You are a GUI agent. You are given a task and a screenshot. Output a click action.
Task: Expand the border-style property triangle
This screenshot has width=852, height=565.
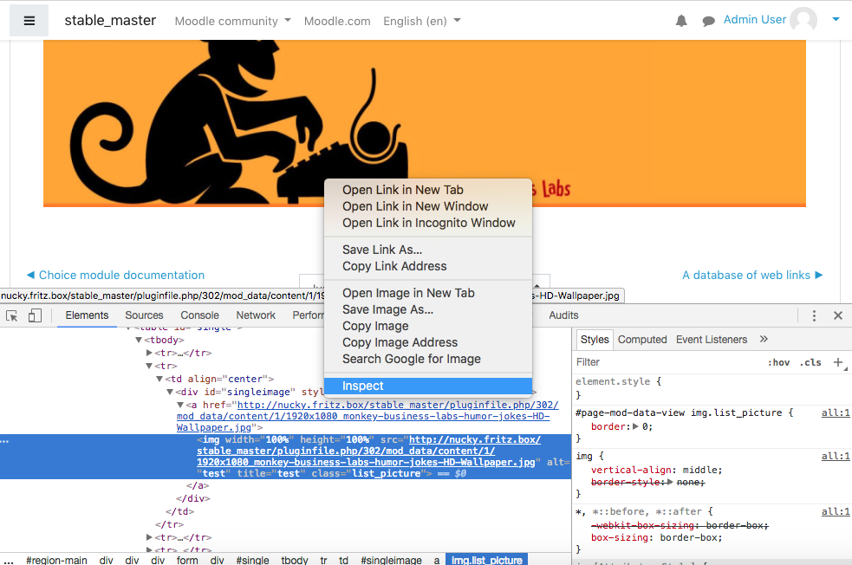(x=670, y=482)
